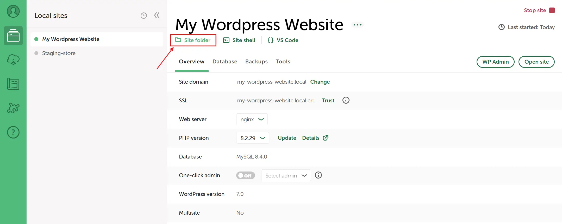Click the Local sites panel heading
The image size is (562, 224).
tap(51, 16)
